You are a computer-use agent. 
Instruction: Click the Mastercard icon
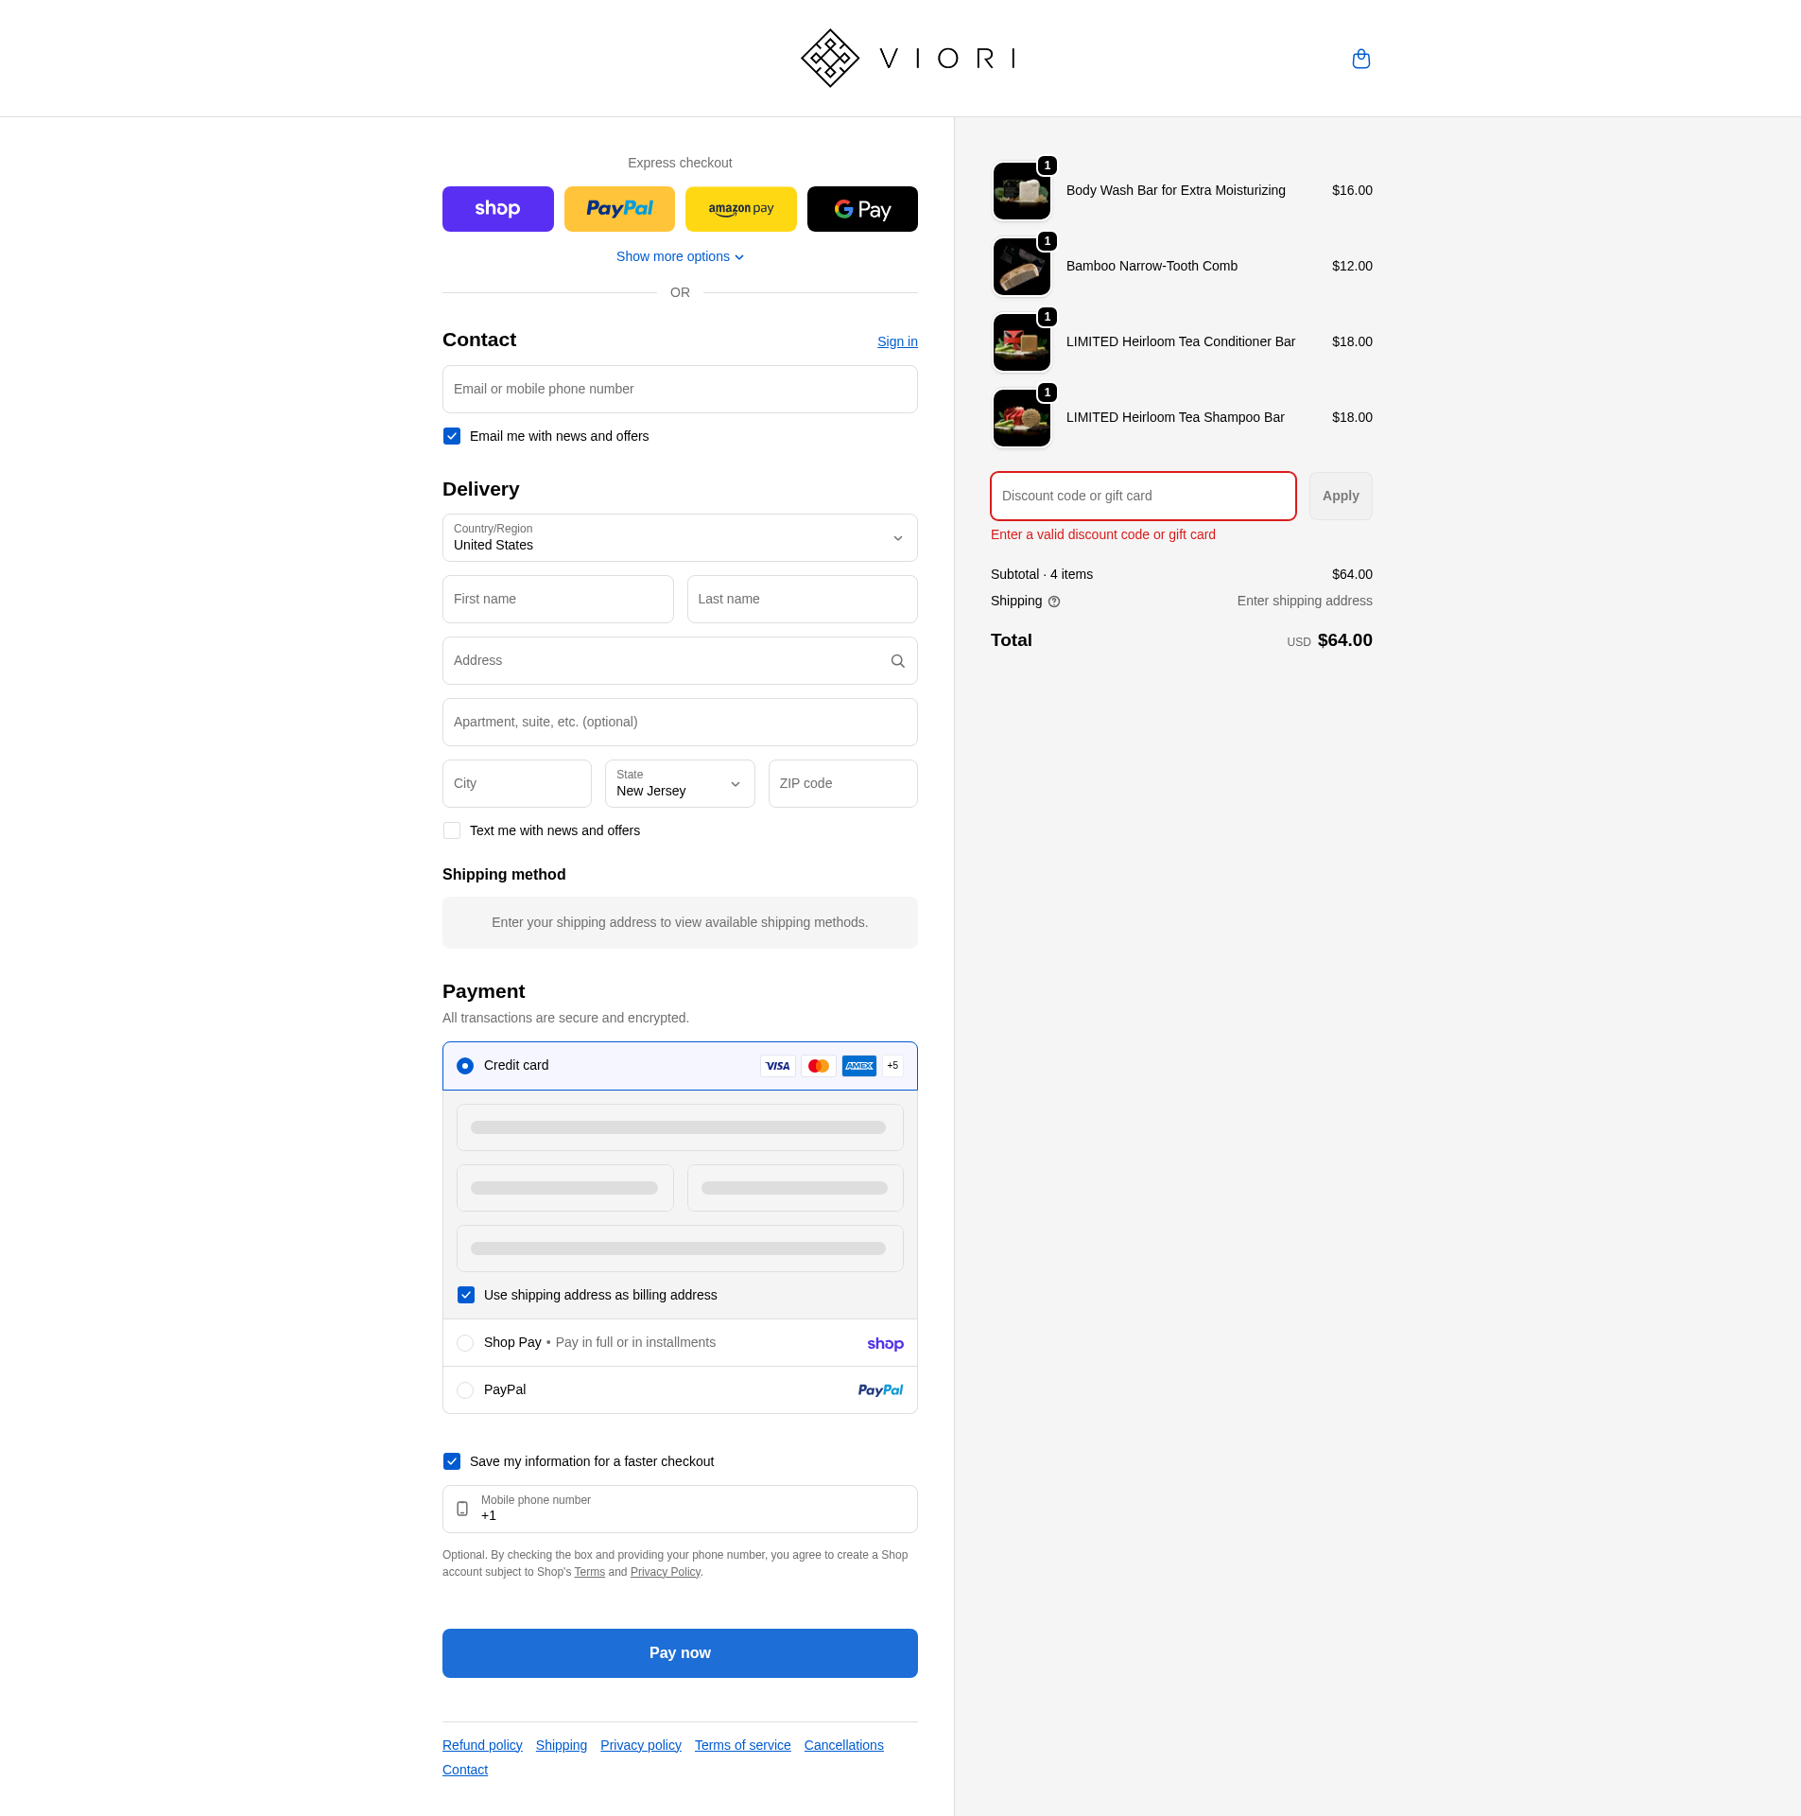click(818, 1066)
